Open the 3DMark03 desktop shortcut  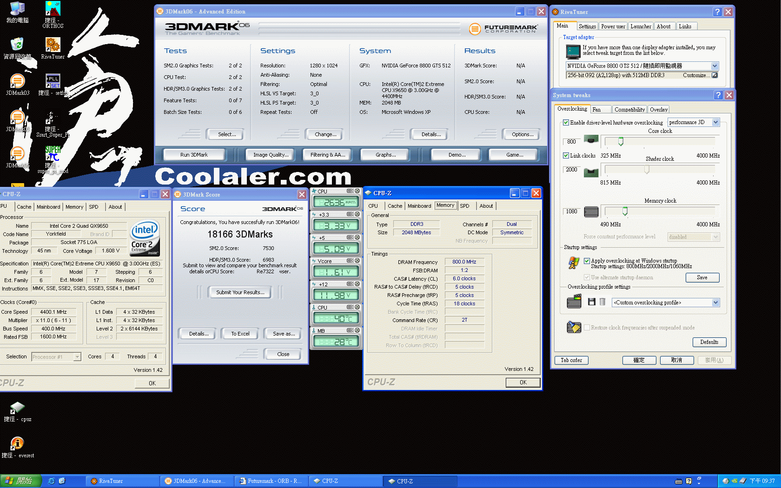coord(17,85)
